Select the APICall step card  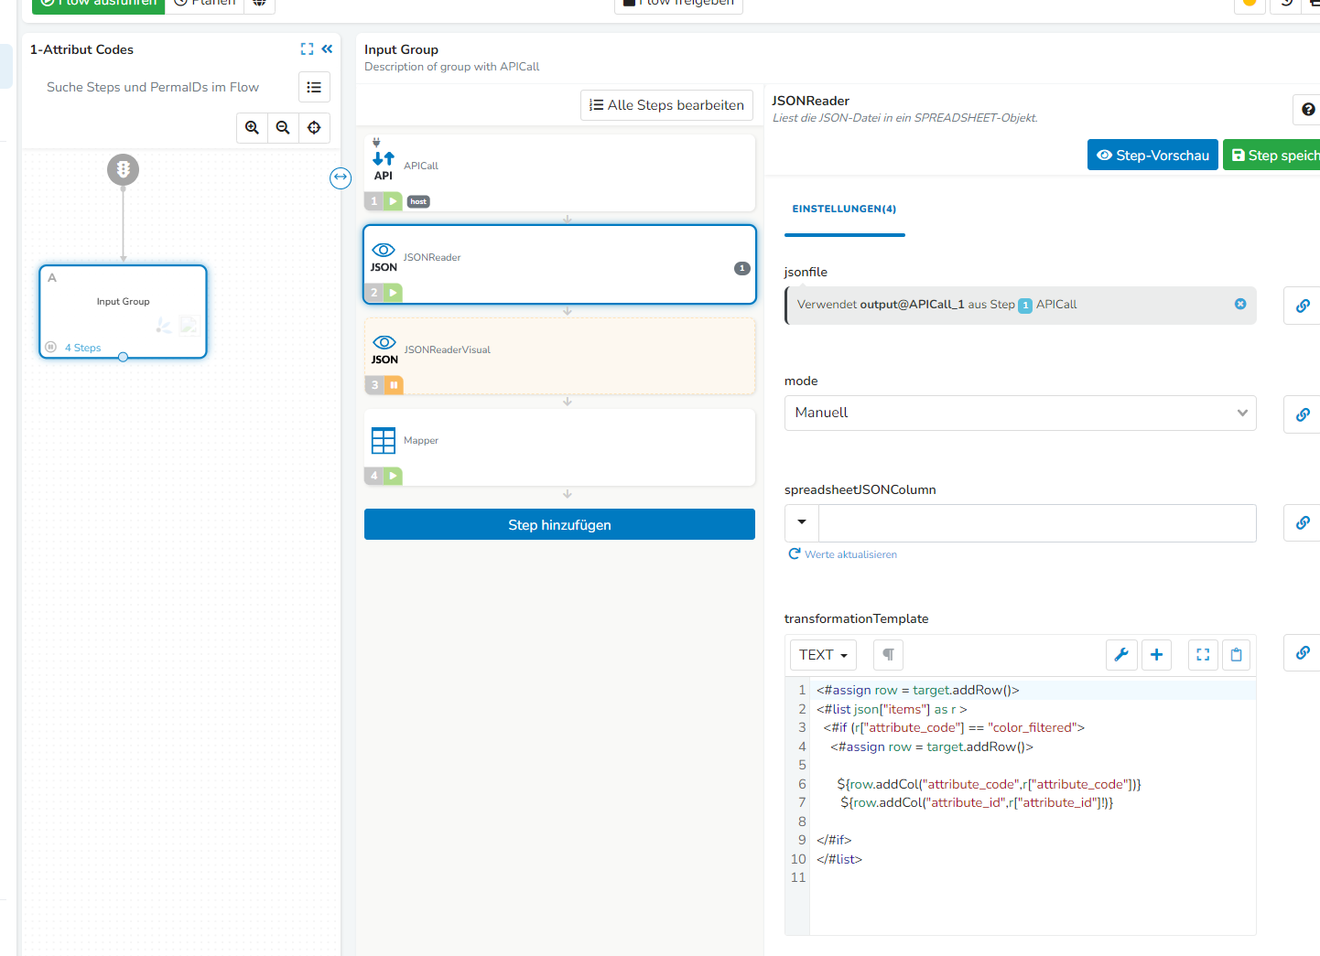coord(559,173)
